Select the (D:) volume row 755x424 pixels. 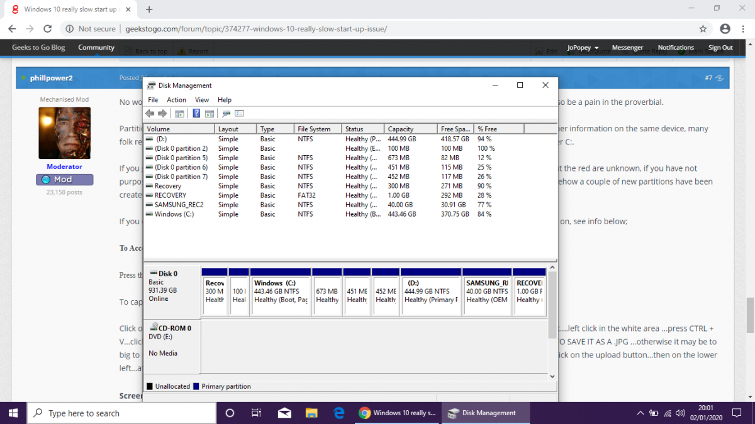[350, 139]
